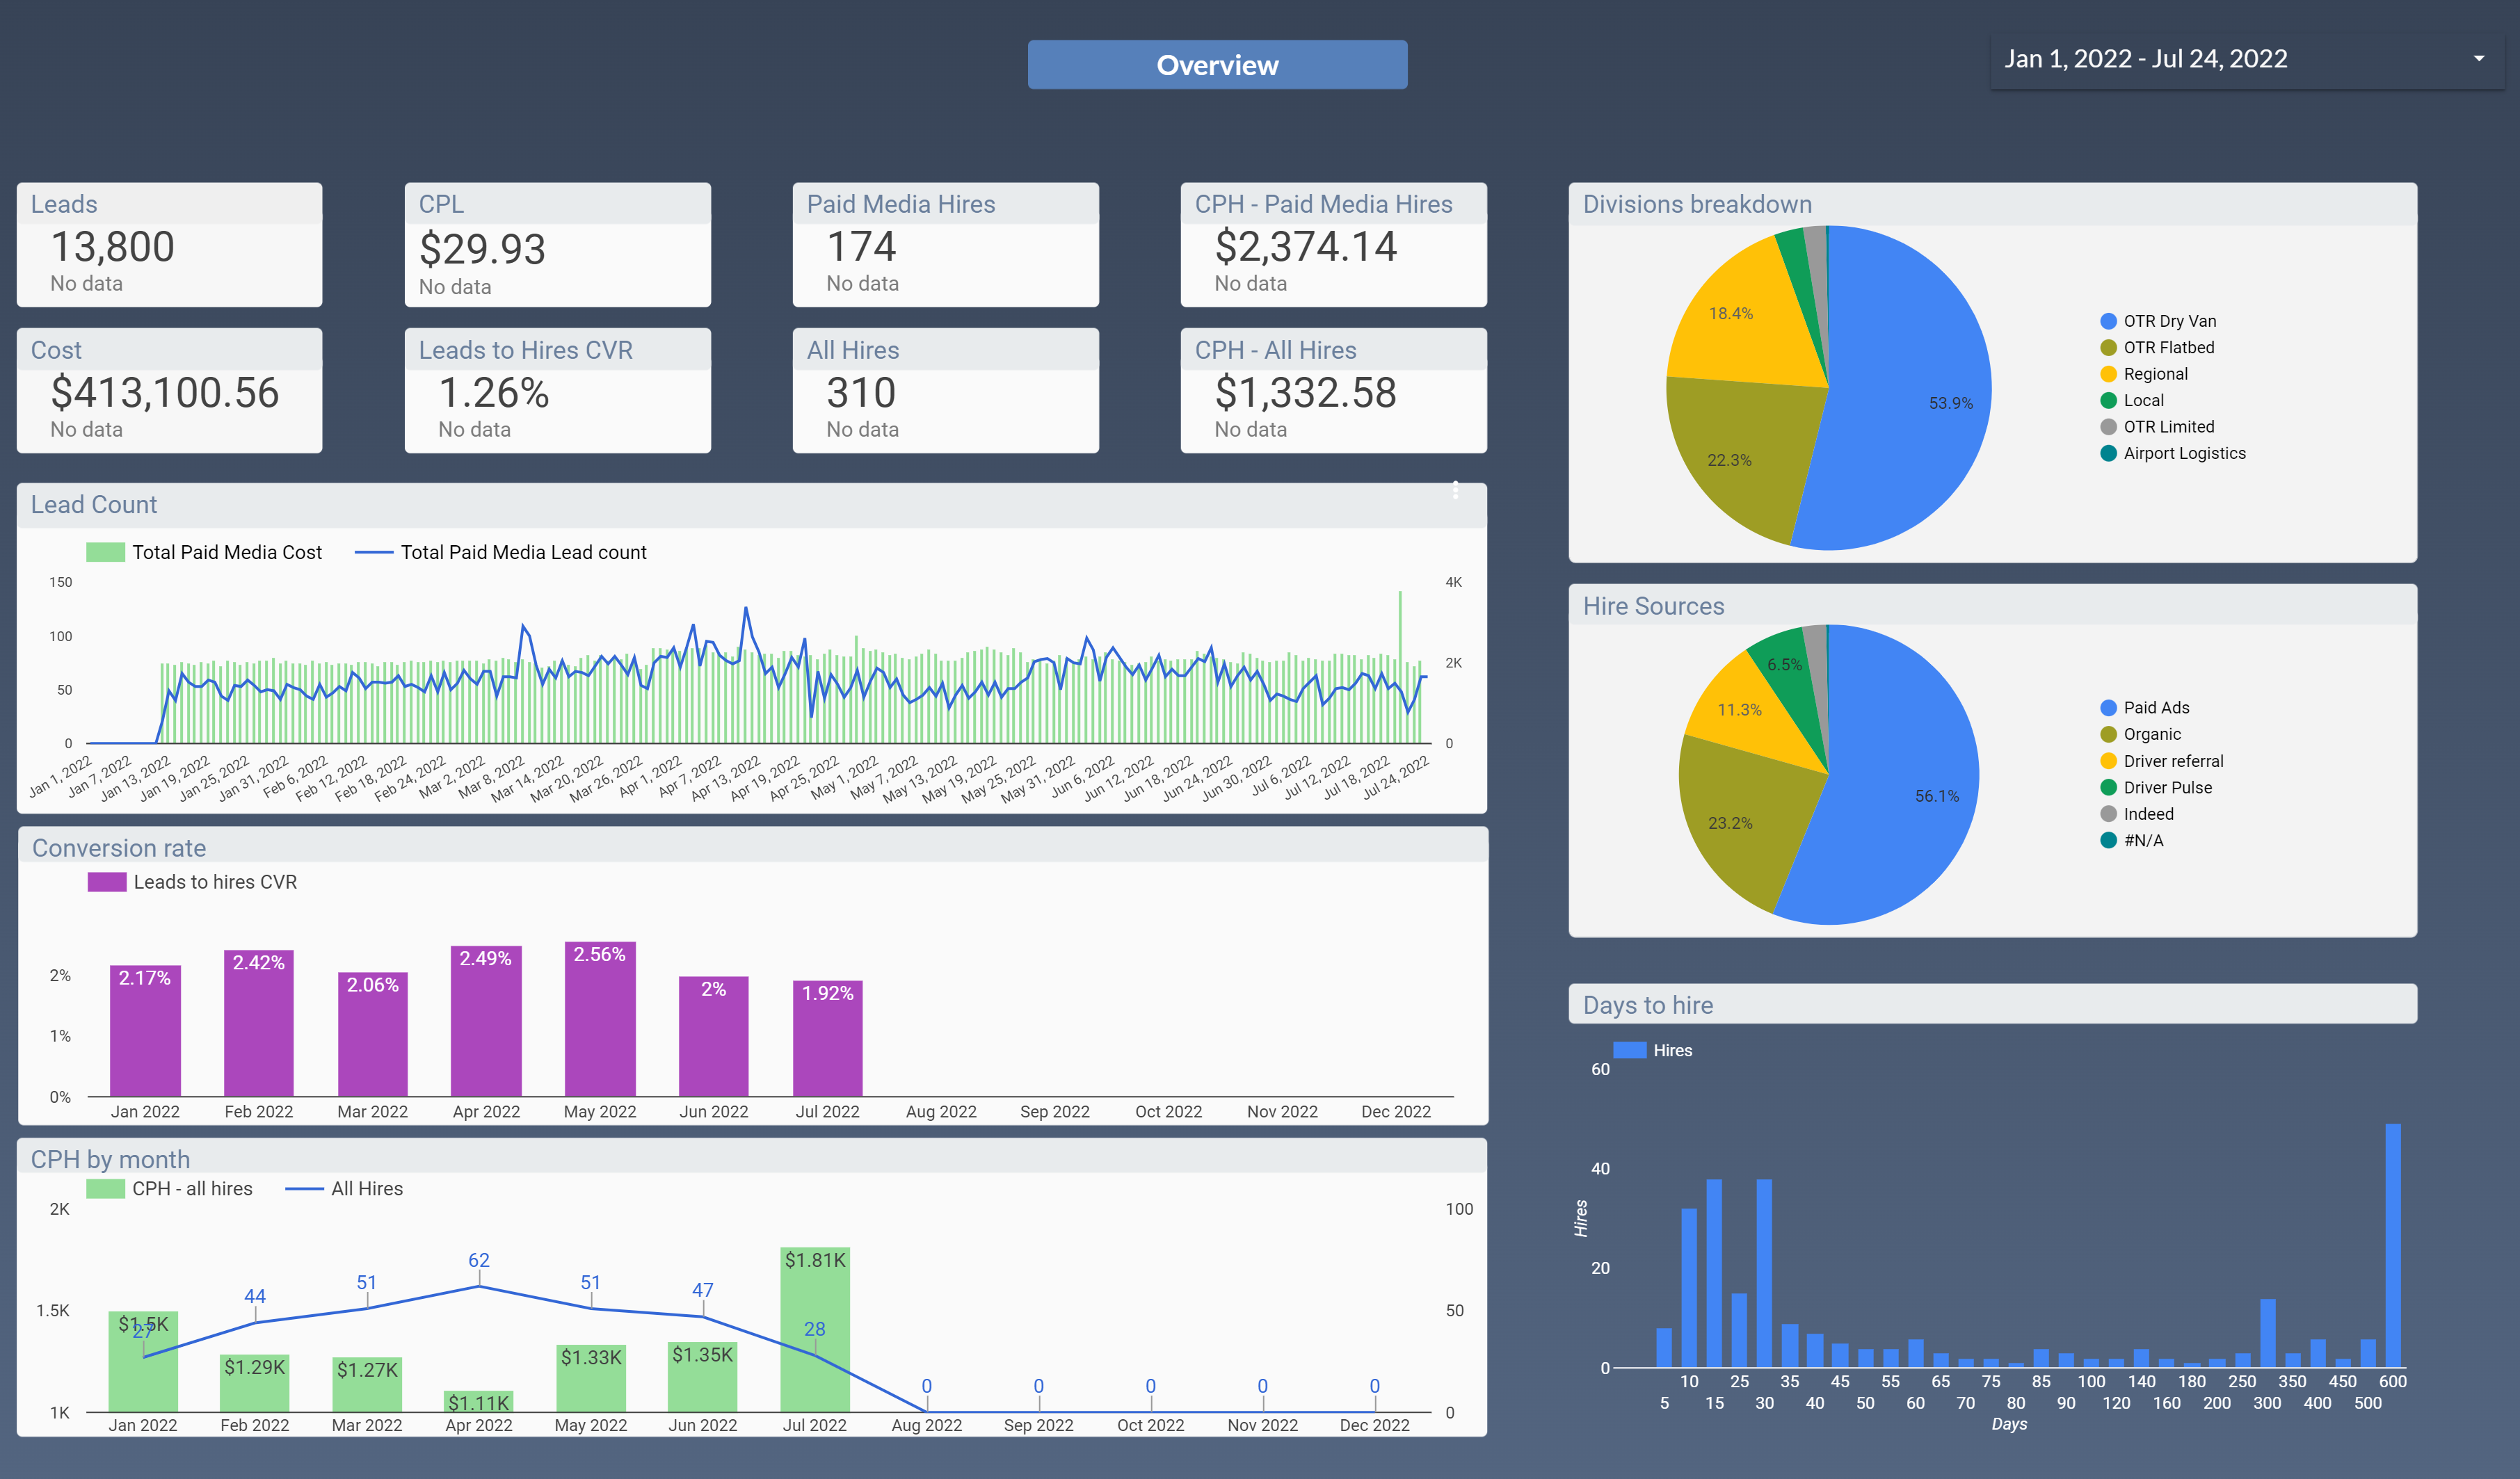This screenshot has height=1479, width=2520.
Task: Open Lead Count chart three-dot options menu
Action: [1455, 490]
